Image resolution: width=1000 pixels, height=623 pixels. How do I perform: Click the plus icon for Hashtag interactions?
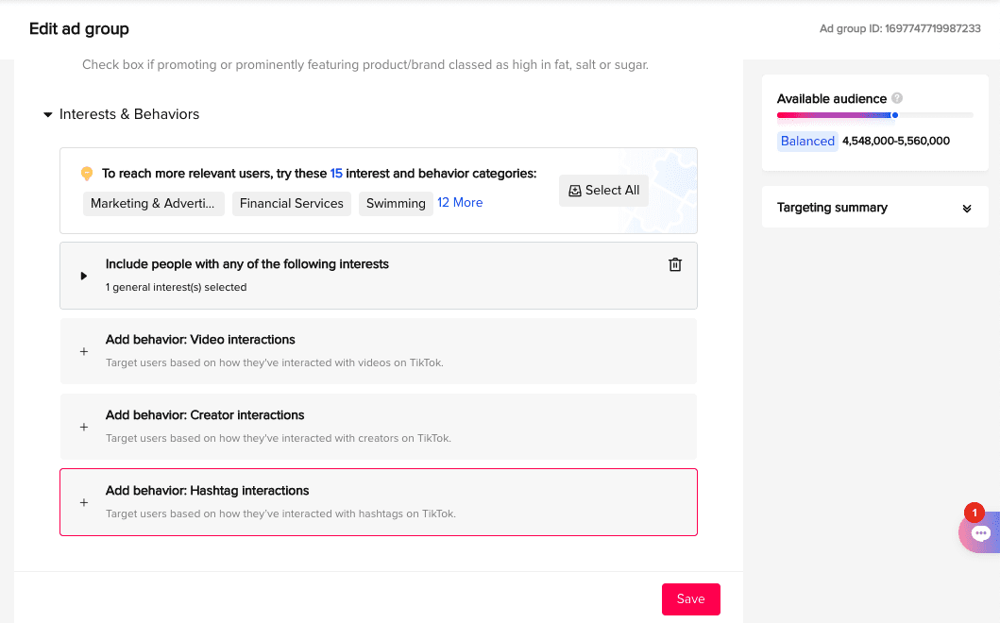point(83,502)
